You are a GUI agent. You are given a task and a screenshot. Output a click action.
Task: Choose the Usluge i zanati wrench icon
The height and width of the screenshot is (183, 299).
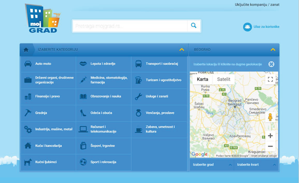tap(138, 97)
